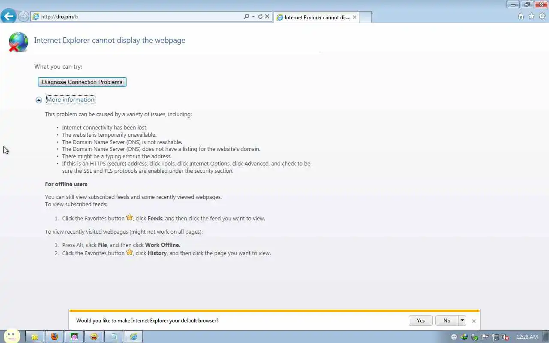Viewport: 549px width, 343px height.
Task: Click the 'More information' link
Action: [70, 99]
